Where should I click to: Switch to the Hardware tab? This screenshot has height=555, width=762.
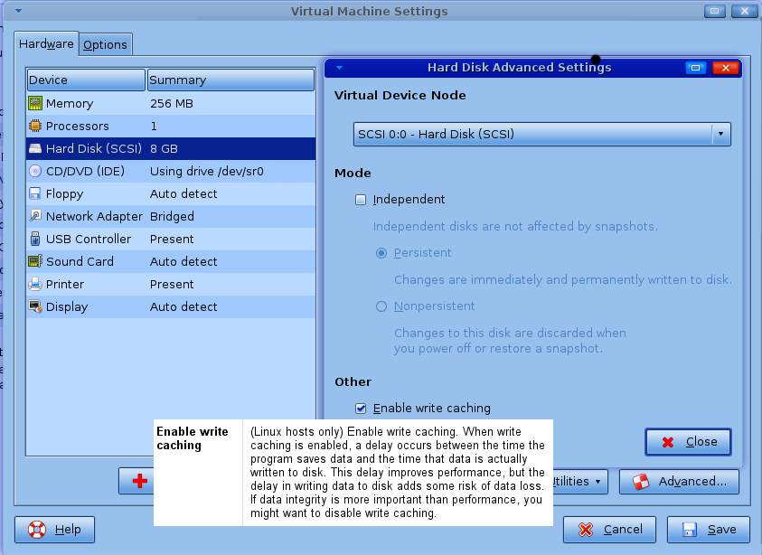point(46,43)
